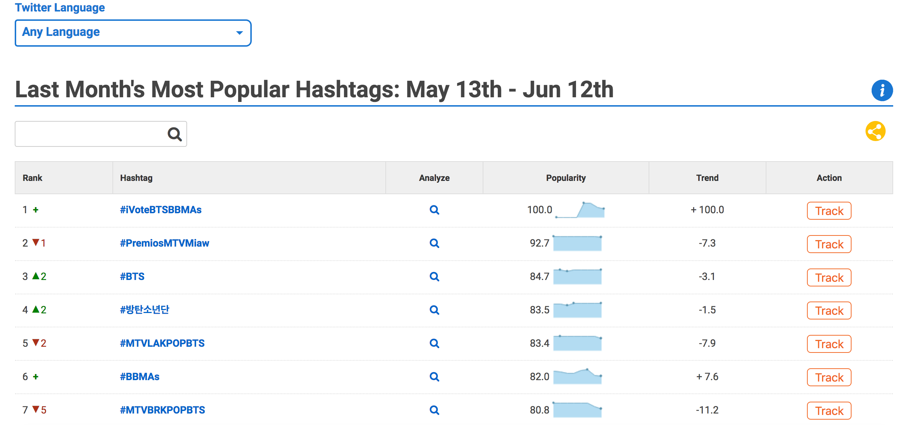Sort by the Rank column header
The image size is (900, 425).
(x=32, y=178)
